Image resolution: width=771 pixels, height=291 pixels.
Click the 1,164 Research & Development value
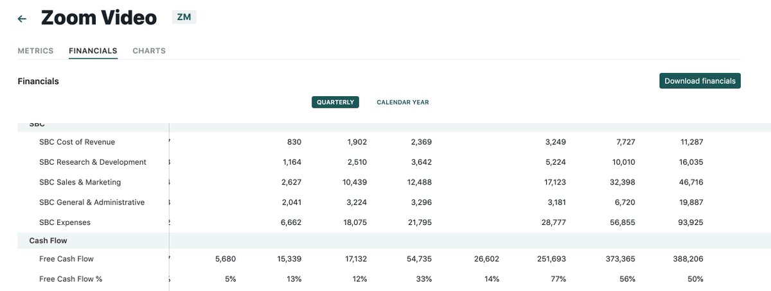click(292, 162)
